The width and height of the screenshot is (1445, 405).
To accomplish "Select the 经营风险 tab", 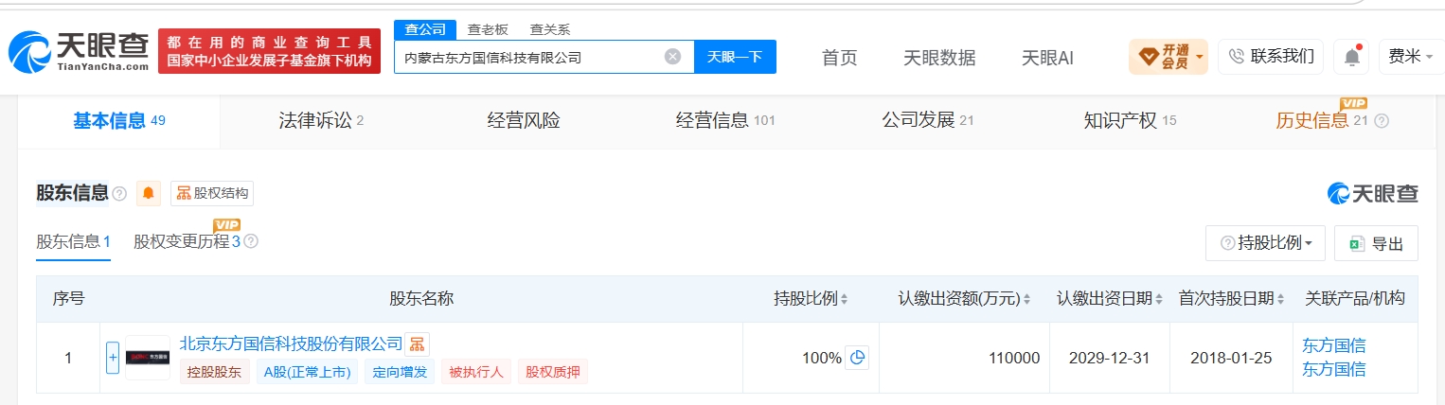I will [x=524, y=121].
